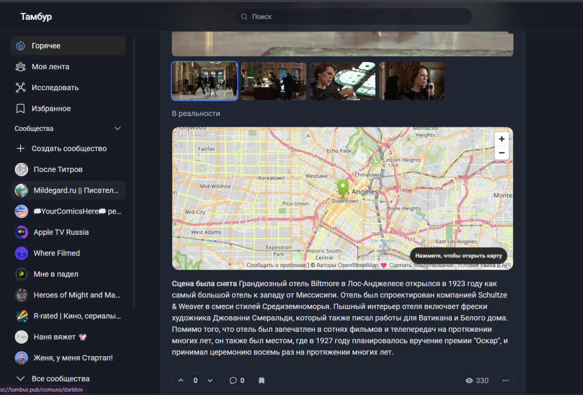Select the Mildegard.ru community avatar

(x=21, y=190)
